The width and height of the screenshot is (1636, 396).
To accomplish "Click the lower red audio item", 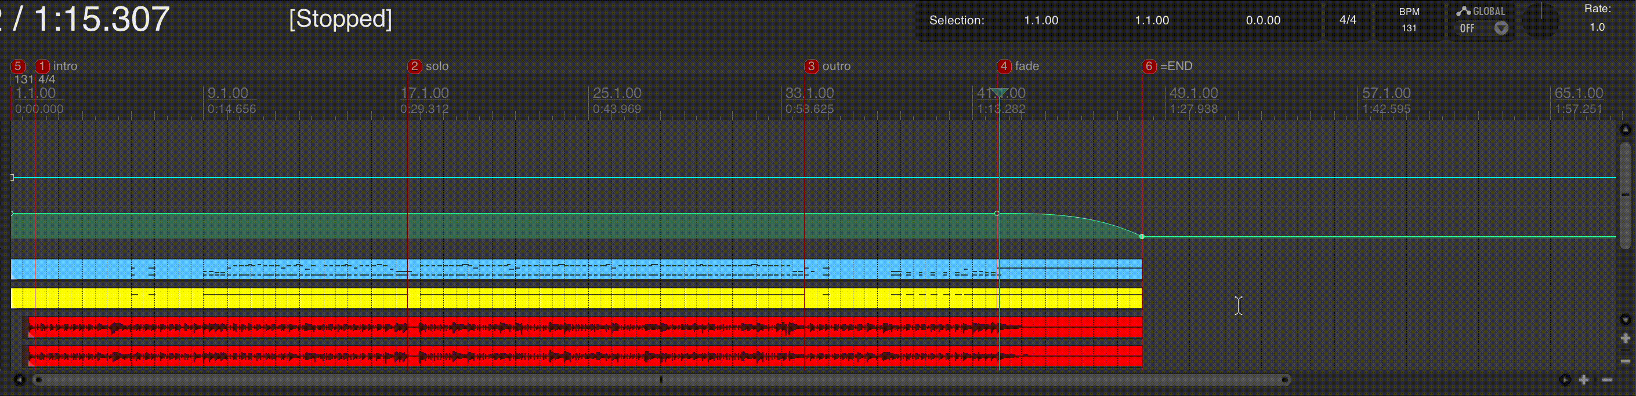I will [584, 357].
